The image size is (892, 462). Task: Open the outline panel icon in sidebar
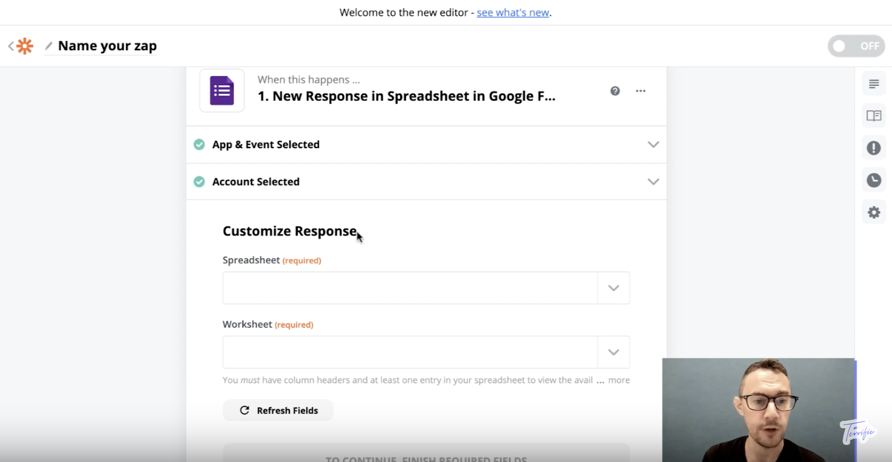click(874, 84)
